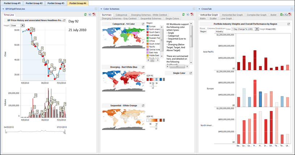Select the Sequential Schemes tab
The height and width of the screenshot is (155, 295).
pyautogui.click(x=150, y=18)
